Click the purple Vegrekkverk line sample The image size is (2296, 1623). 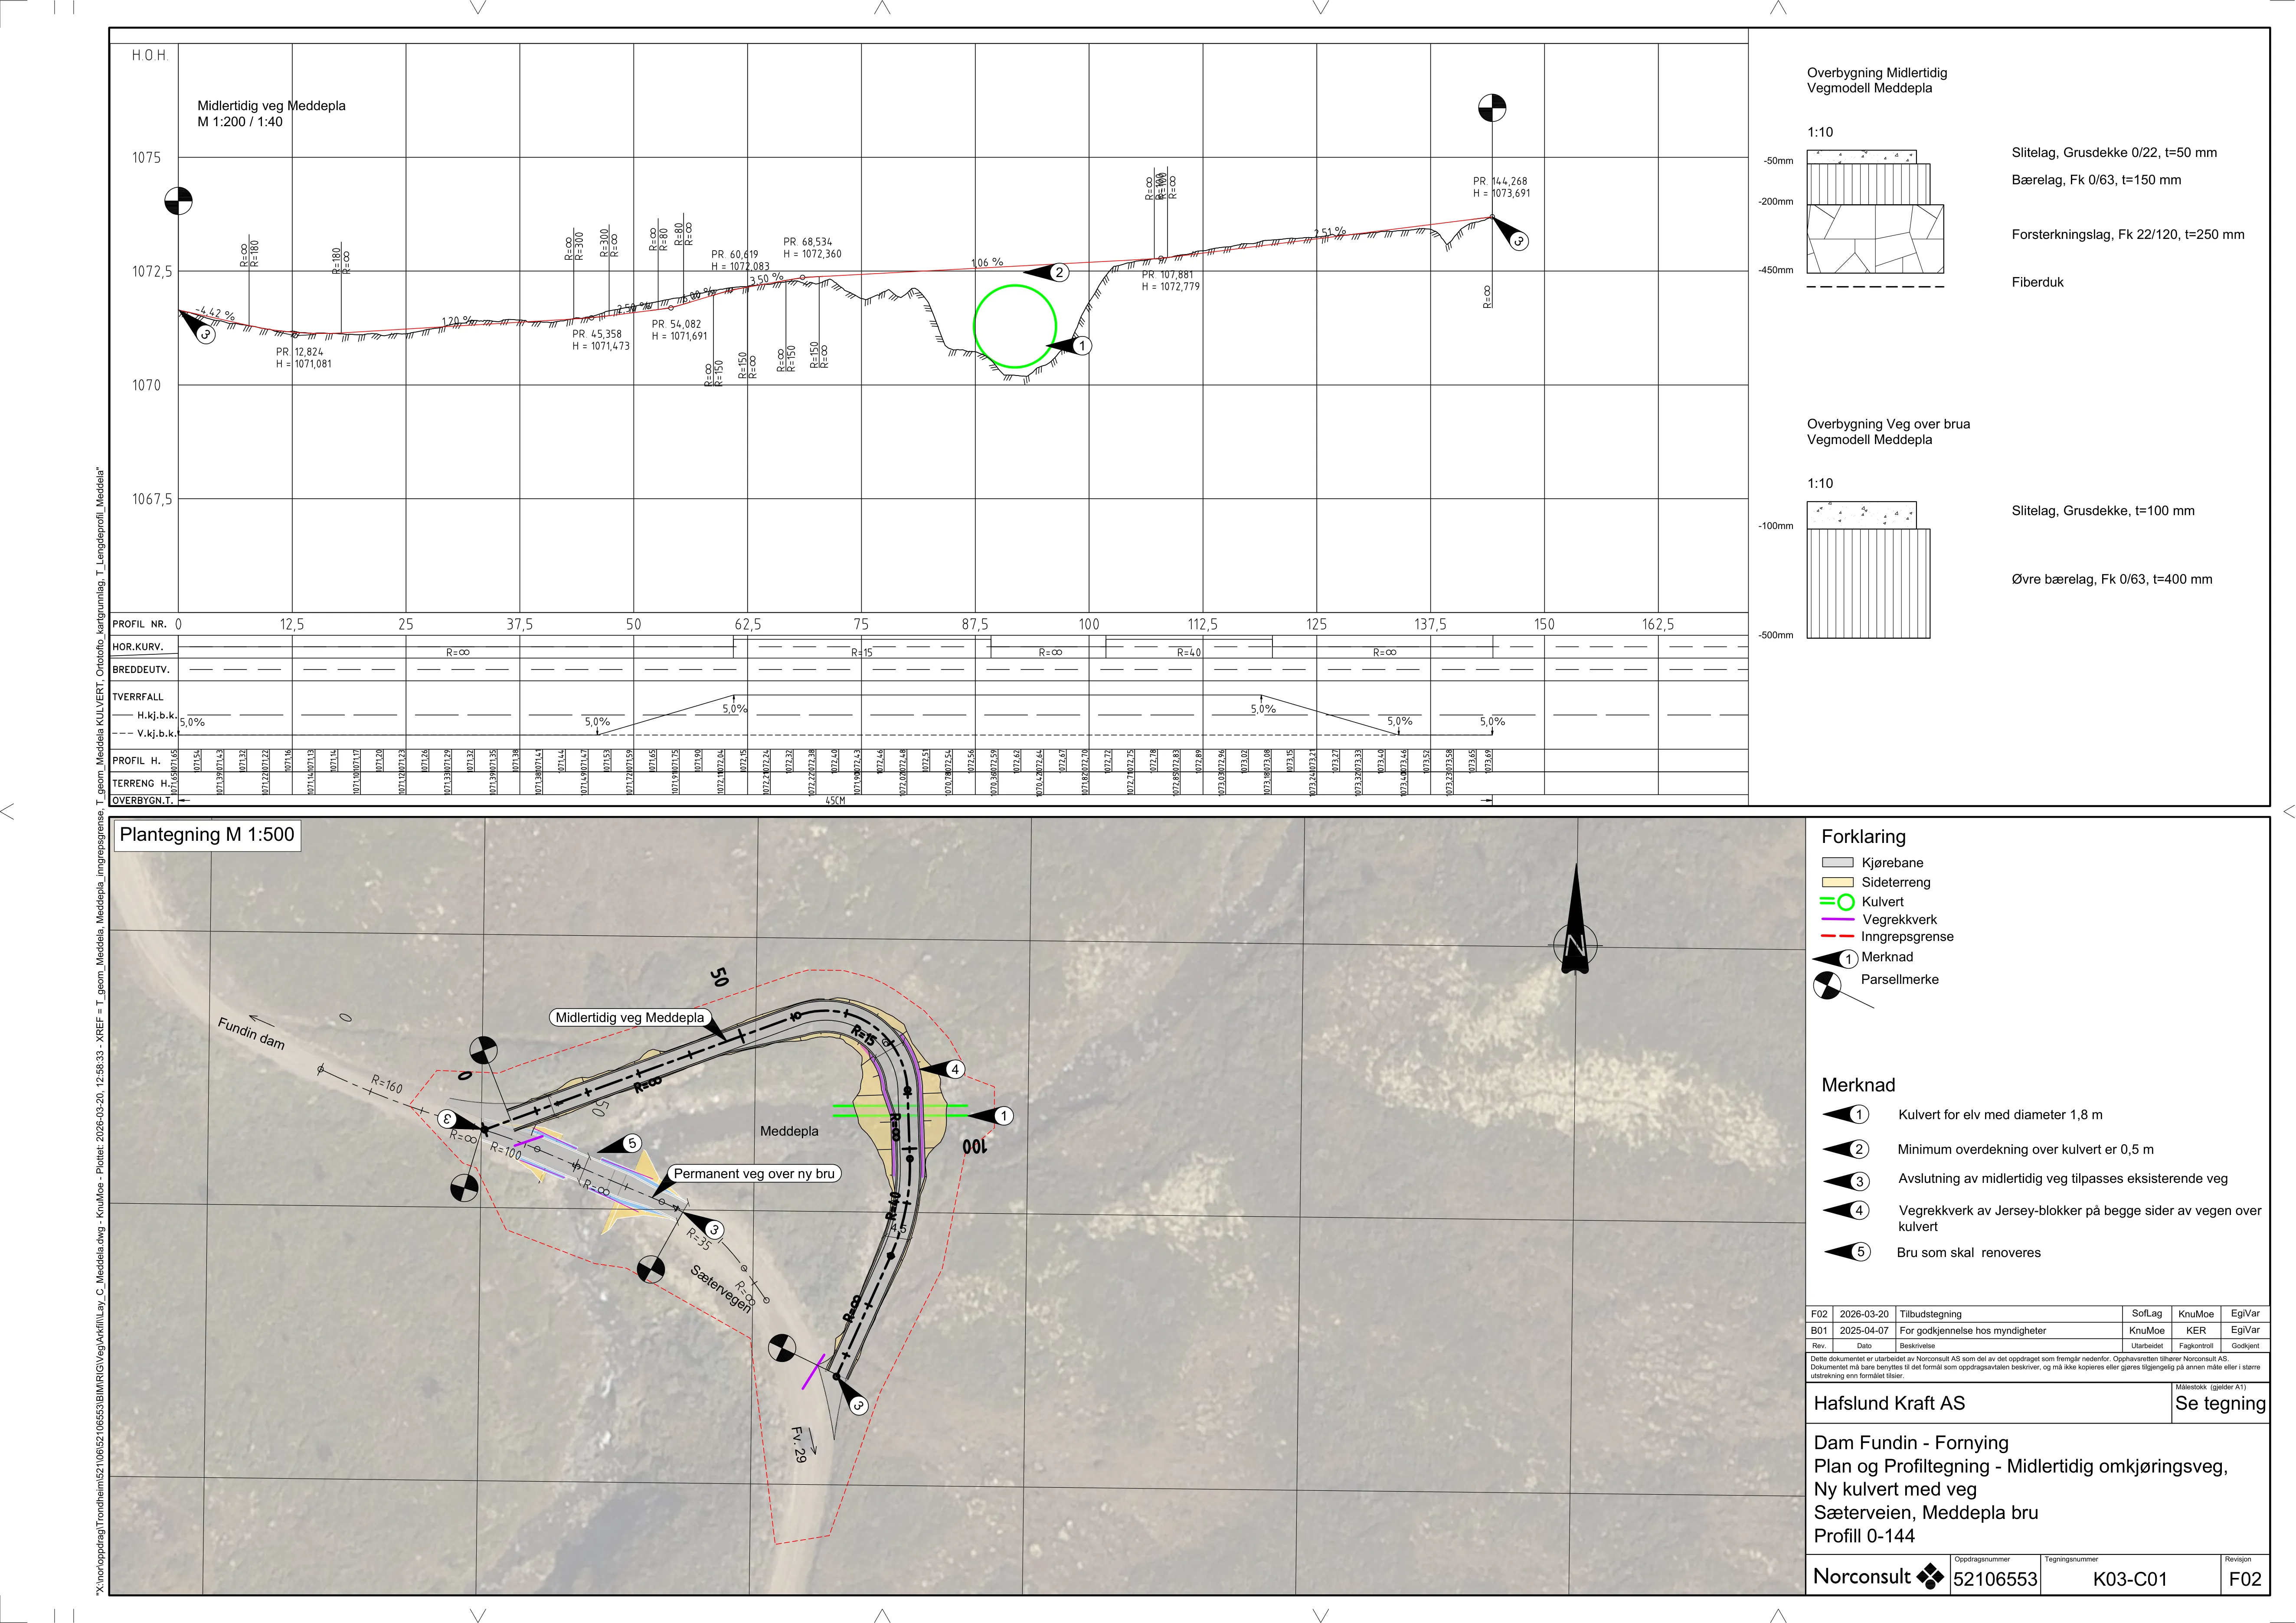pos(1838,919)
